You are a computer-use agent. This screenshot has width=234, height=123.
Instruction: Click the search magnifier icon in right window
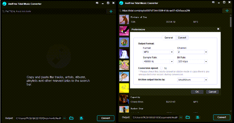click(120, 11)
